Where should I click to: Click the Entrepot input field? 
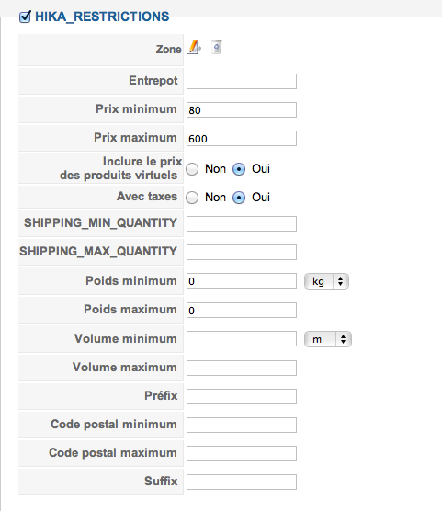[x=242, y=81]
